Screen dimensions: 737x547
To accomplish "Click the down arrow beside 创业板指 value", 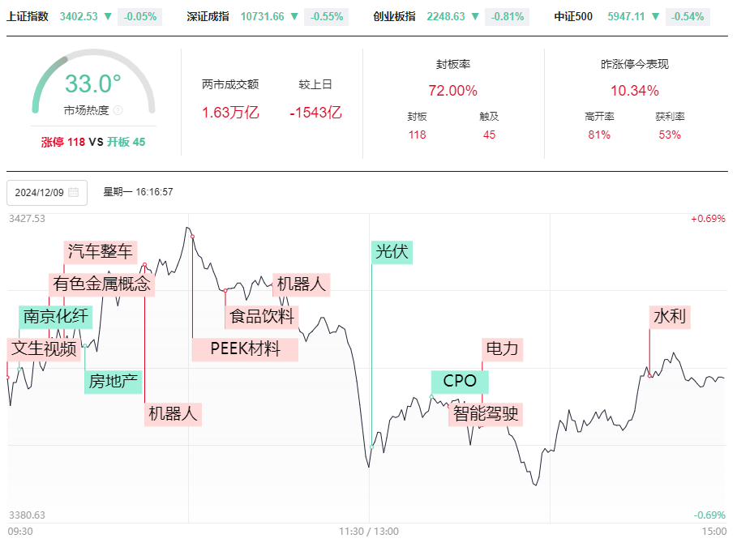I will coord(475,16).
